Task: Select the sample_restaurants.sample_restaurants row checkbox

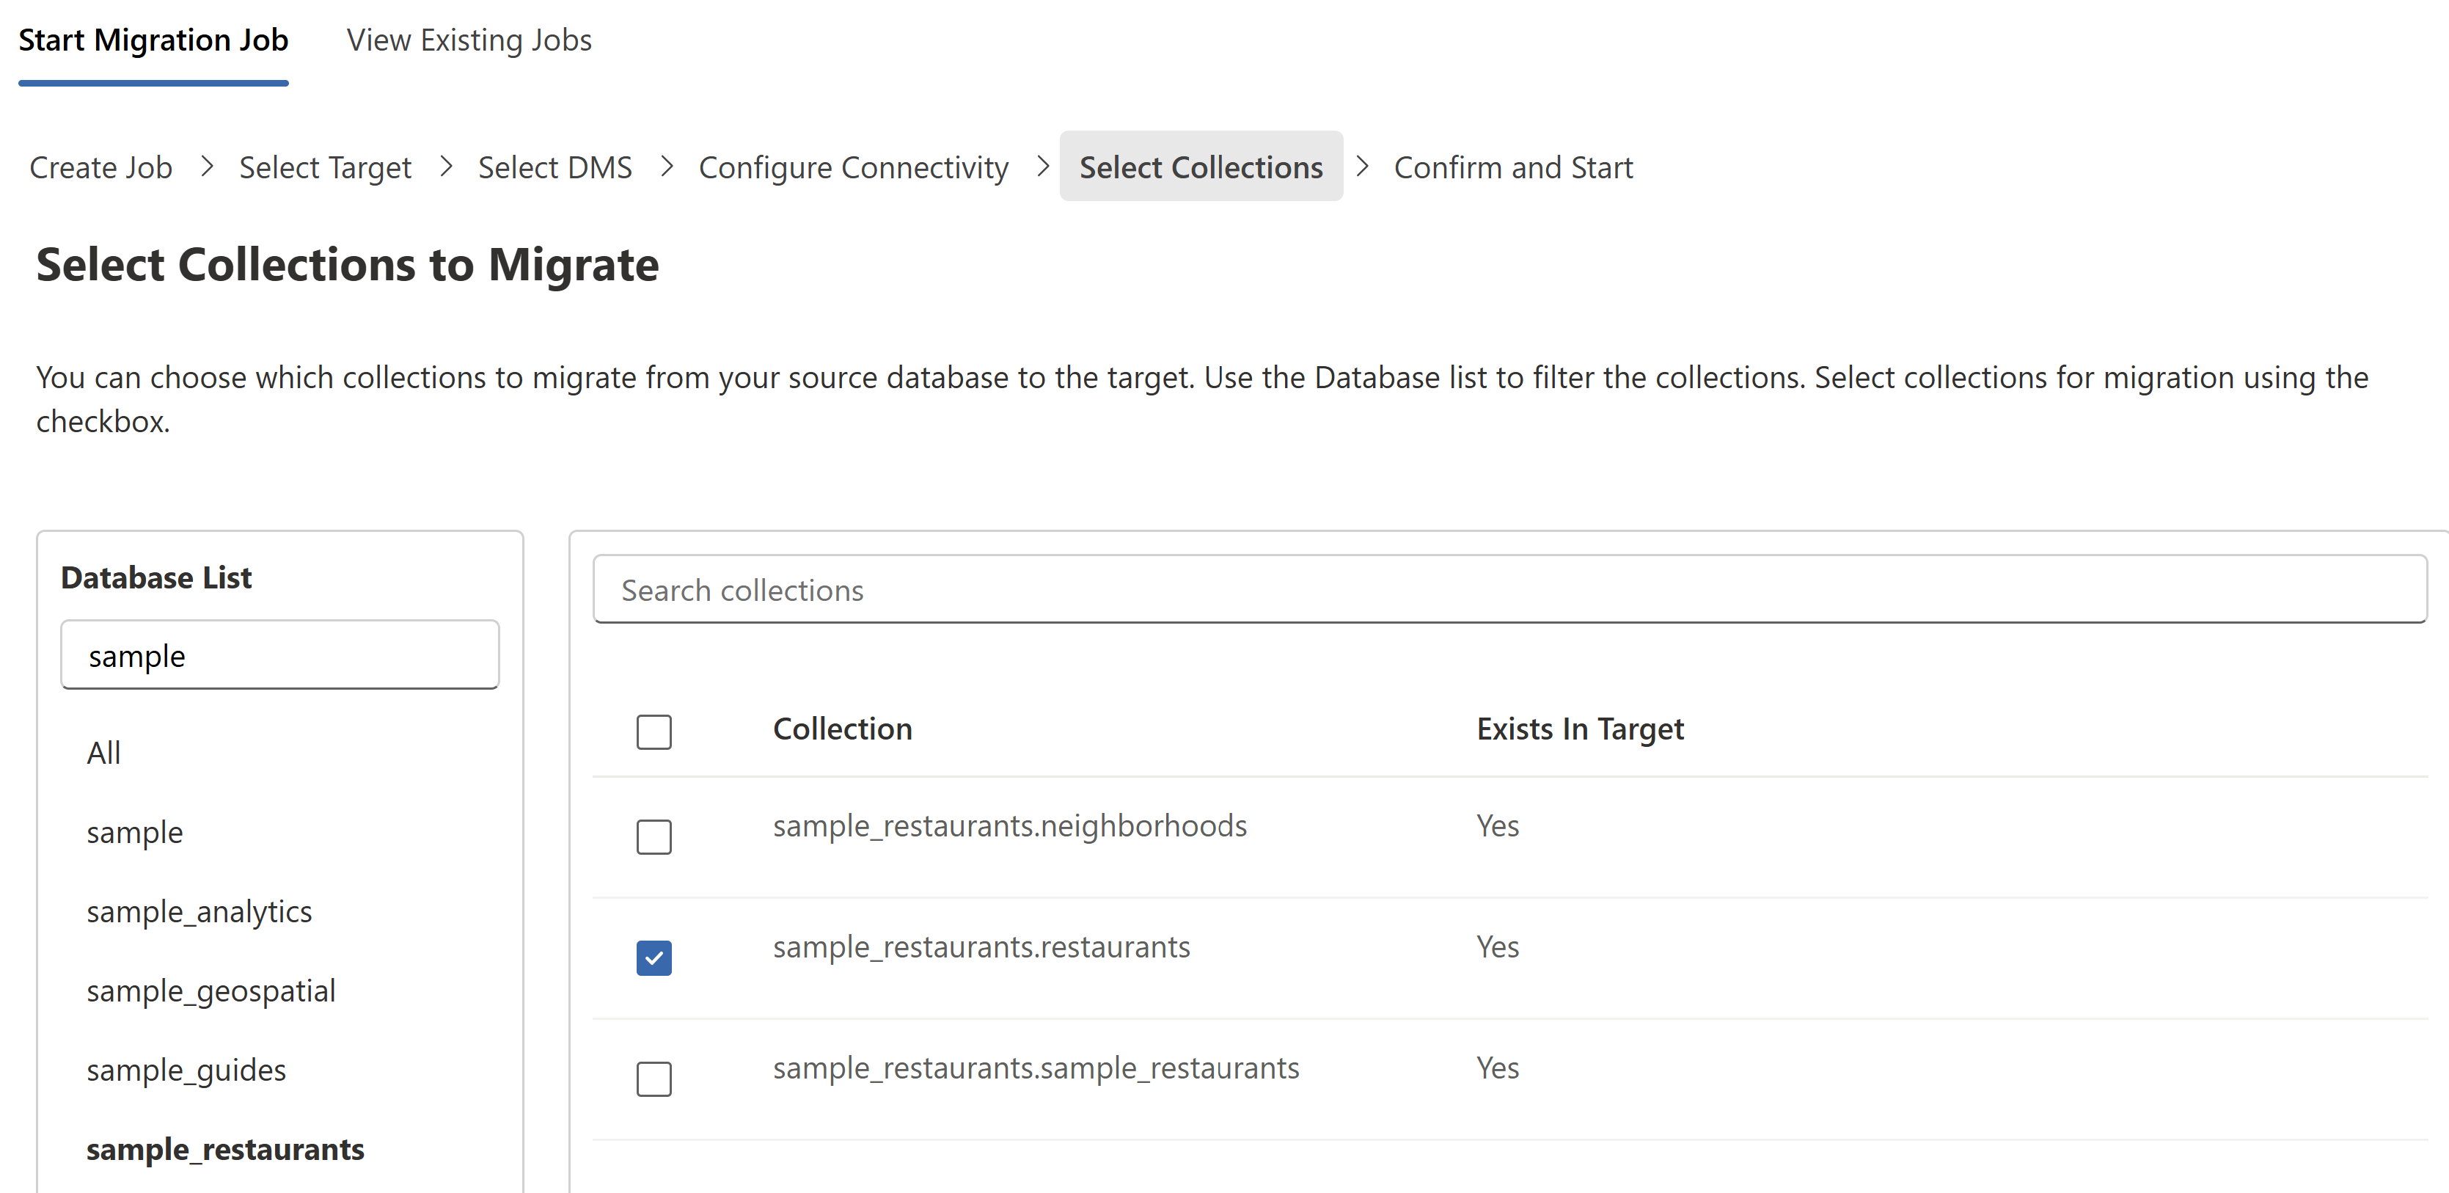Action: click(x=654, y=1079)
